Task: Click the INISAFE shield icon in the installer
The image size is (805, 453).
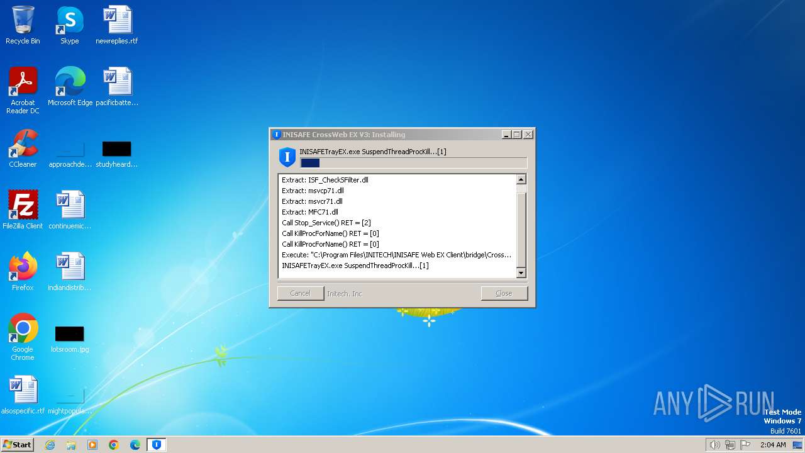Action: pos(287,157)
